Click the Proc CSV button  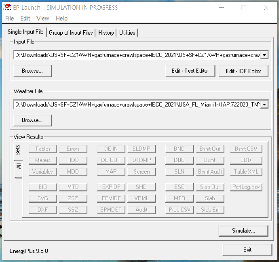[179, 210]
